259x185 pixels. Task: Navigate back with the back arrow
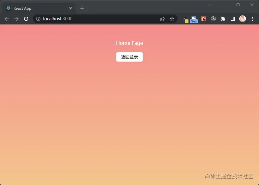[x=6, y=18]
